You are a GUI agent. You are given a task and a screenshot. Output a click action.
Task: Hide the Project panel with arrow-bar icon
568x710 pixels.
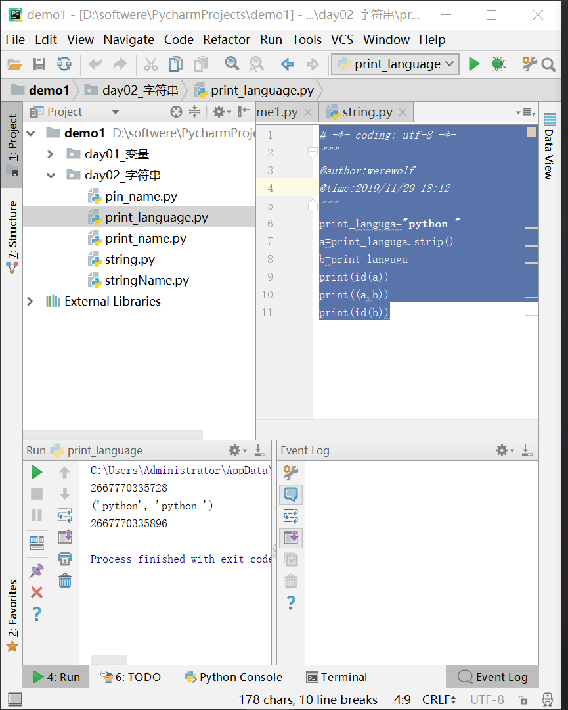[244, 111]
